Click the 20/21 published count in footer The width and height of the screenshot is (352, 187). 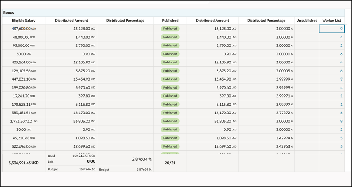tap(170, 163)
